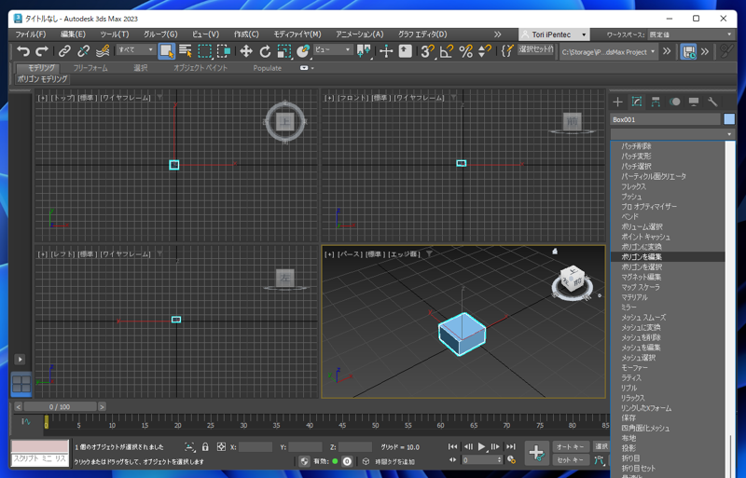Open selection filter 'すべて' dropdown
Image resolution: width=746 pixels, height=478 pixels.
[x=136, y=49]
